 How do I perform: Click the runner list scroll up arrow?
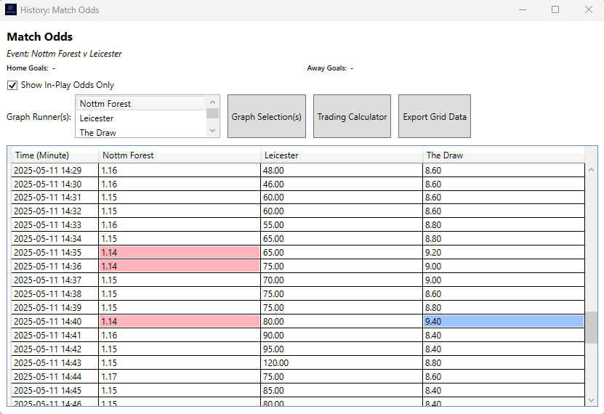[213, 102]
